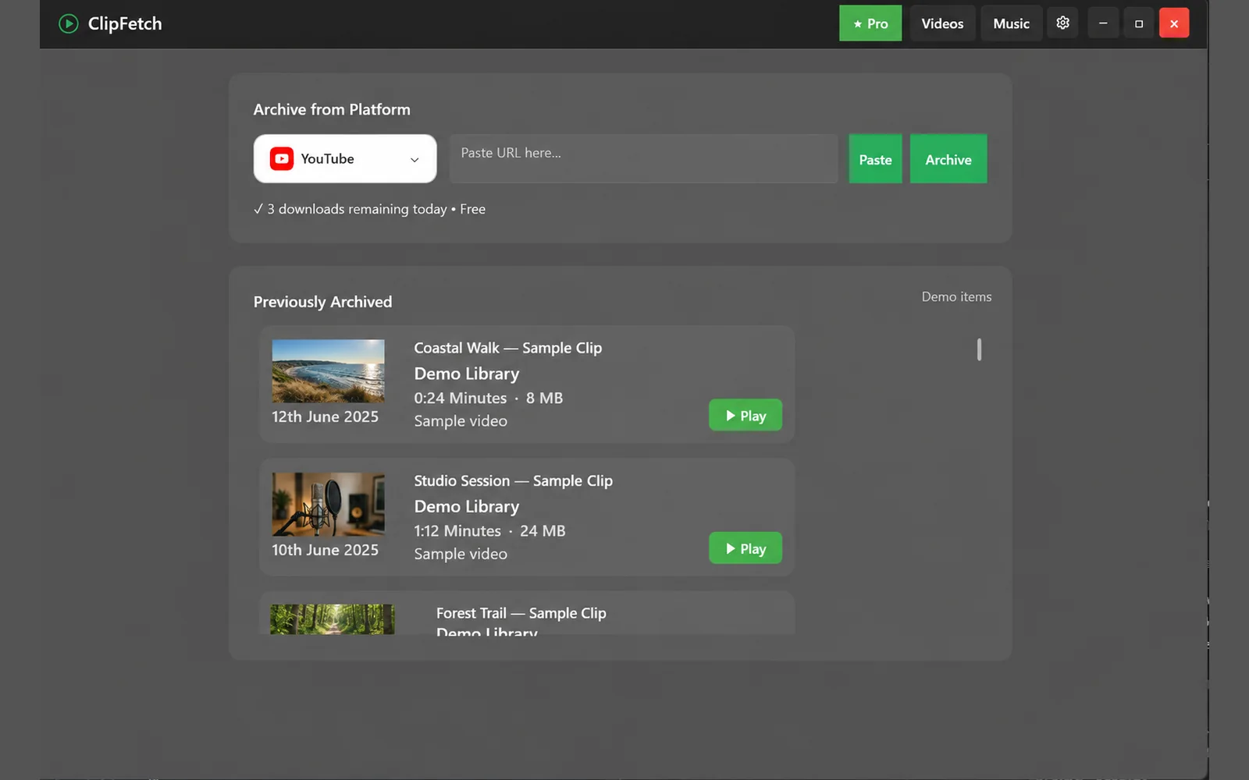The width and height of the screenshot is (1249, 780).
Task: Click 'Coastal Walk — Sample Clip' title
Action: tap(507, 348)
